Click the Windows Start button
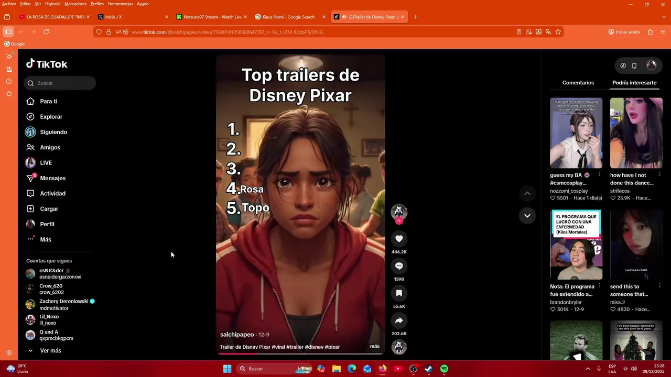Screen dimensions: 671x377 click(227, 369)
